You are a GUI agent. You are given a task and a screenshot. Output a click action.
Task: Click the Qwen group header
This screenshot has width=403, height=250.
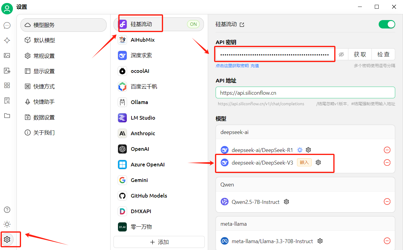click(305, 185)
